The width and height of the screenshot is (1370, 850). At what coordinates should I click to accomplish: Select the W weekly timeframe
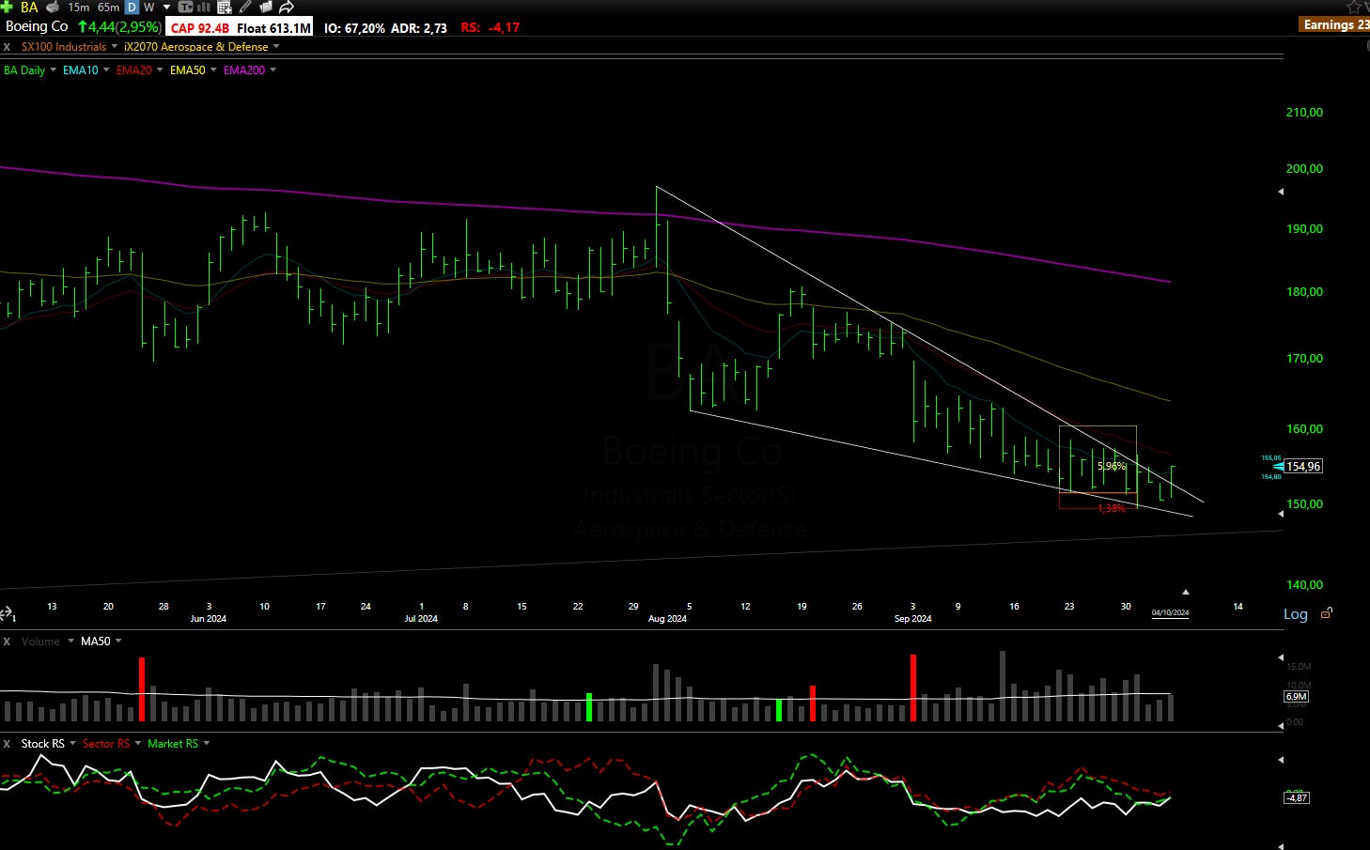[x=148, y=7]
